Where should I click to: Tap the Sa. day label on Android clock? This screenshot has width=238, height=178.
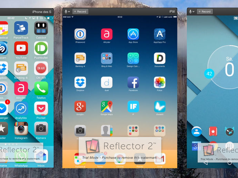(x=229, y=59)
